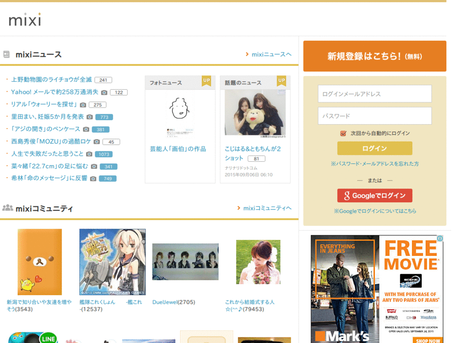Open 艦隊これくしょん -艦これ-(12537) community
457x343 pixels.
(111, 305)
